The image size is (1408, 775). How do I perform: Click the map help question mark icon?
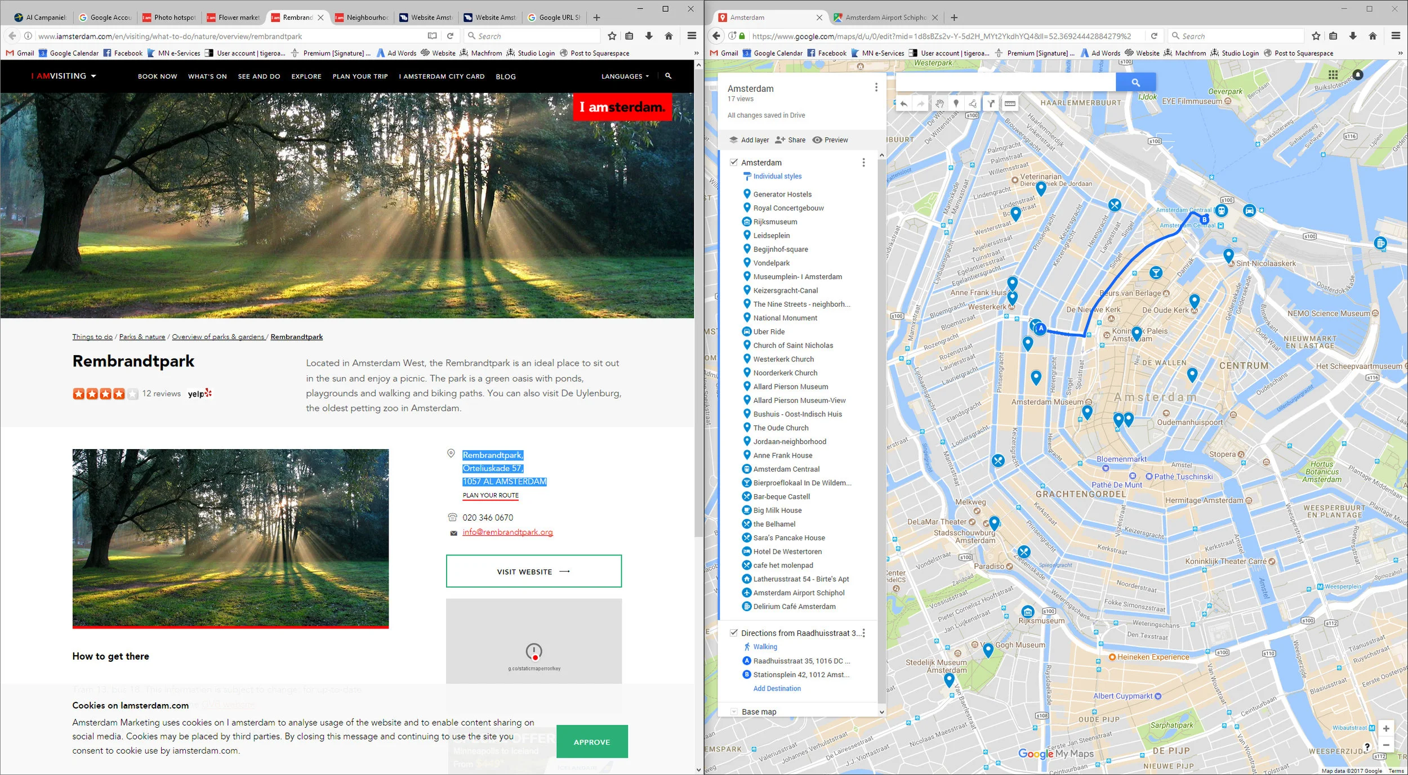[1366, 747]
